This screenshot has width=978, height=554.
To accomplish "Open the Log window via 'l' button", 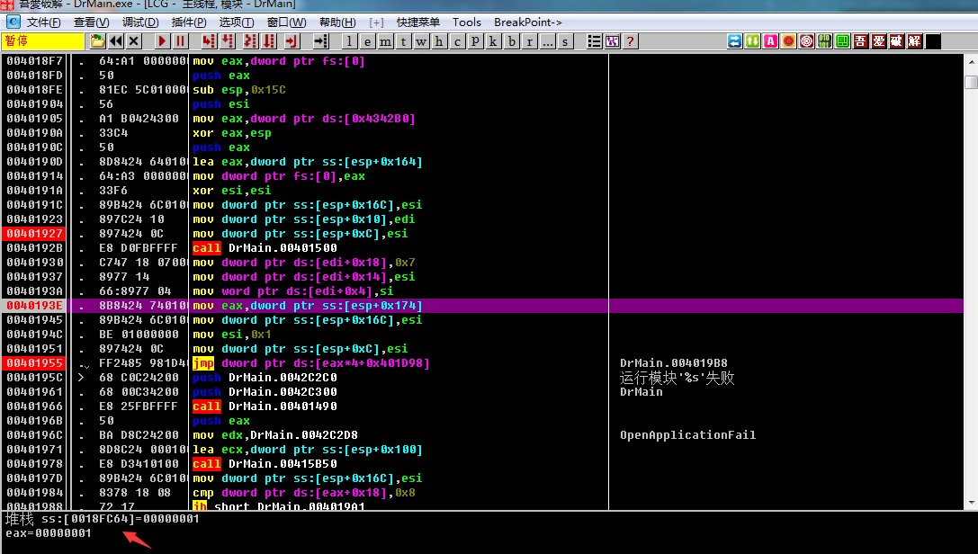I will pos(349,41).
